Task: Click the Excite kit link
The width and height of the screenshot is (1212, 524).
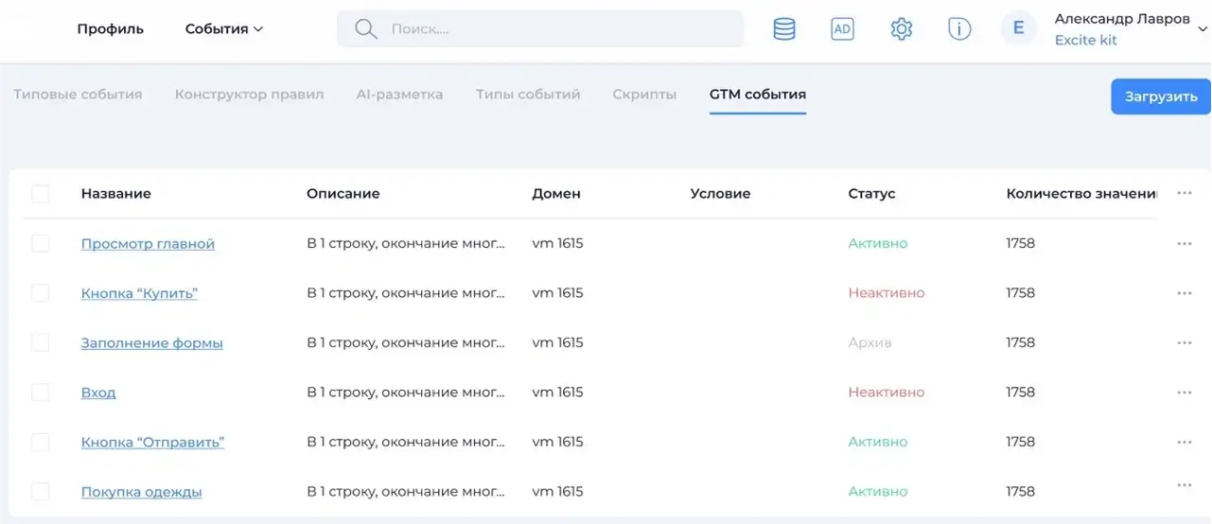Action: click(x=1086, y=41)
